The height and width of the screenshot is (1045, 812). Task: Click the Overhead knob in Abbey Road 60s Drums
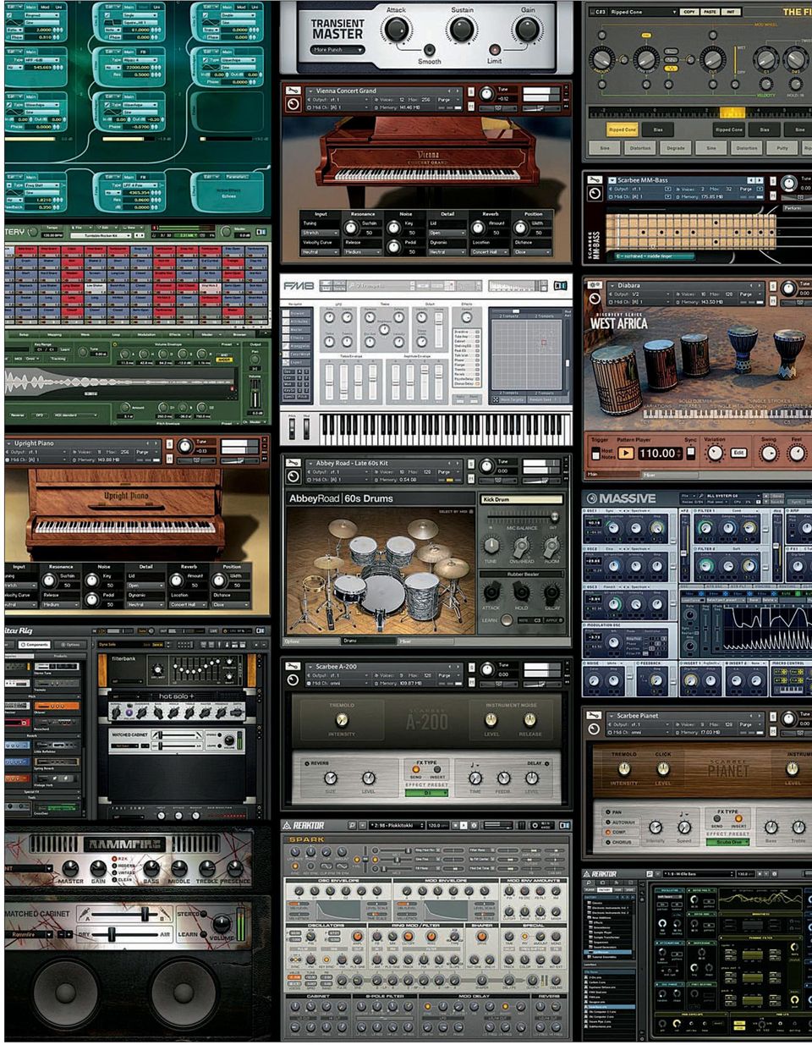pos(522,547)
